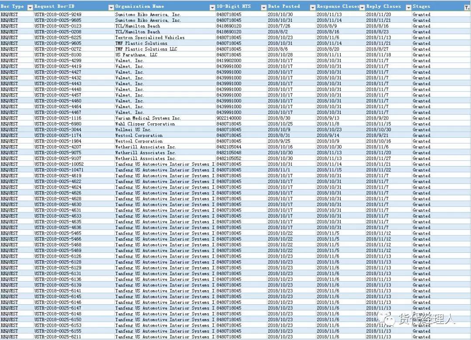Viewport: 471px width, 340px height.
Task: Select Reply Closes cell 2018/11/22
Action: (389, 170)
